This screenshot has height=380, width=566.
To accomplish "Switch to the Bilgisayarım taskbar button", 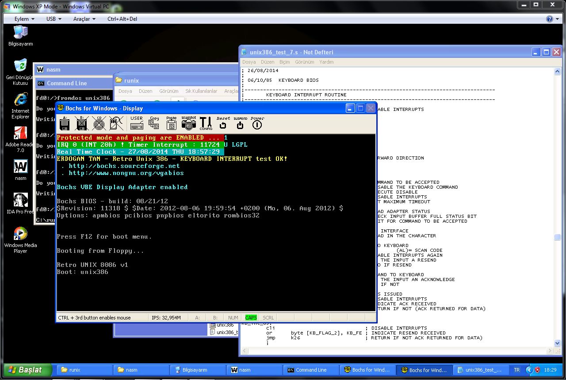I will tap(197, 370).
